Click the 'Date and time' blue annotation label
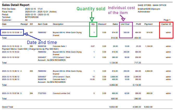This screenshot has height=111, width=175. pos(42,42)
